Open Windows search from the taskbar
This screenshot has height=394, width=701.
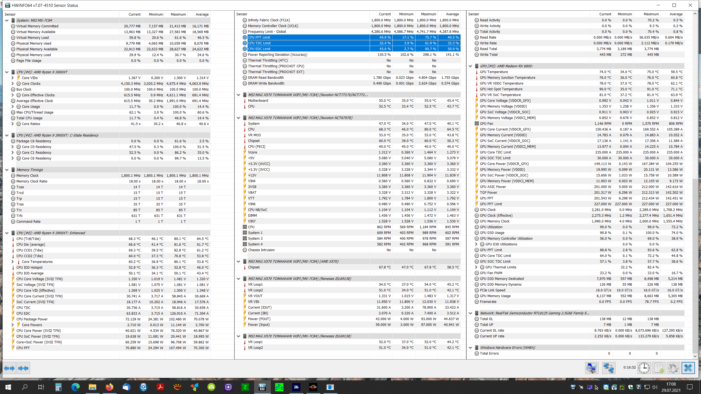click(x=25, y=387)
